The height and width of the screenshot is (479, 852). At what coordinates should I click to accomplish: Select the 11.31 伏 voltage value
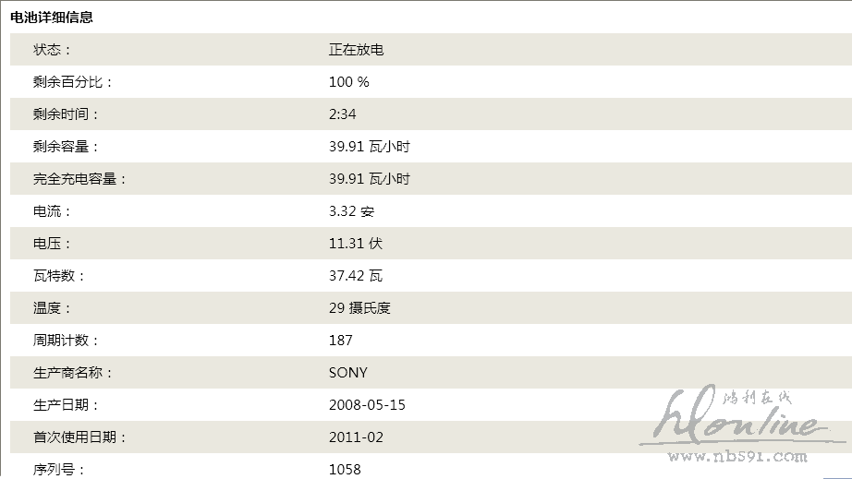click(355, 244)
